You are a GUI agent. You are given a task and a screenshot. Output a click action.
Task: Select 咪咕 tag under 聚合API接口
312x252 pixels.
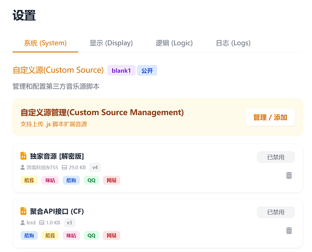[x=71, y=235]
